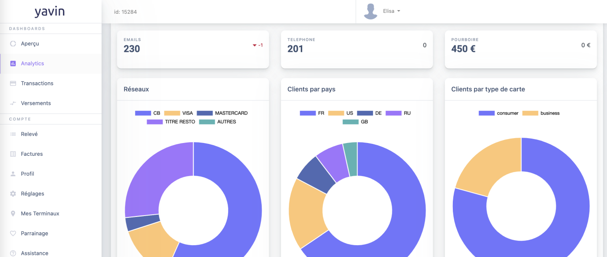Click the teal GB slice in pays chart
Screen dimensions: 607x257
[x=351, y=158]
